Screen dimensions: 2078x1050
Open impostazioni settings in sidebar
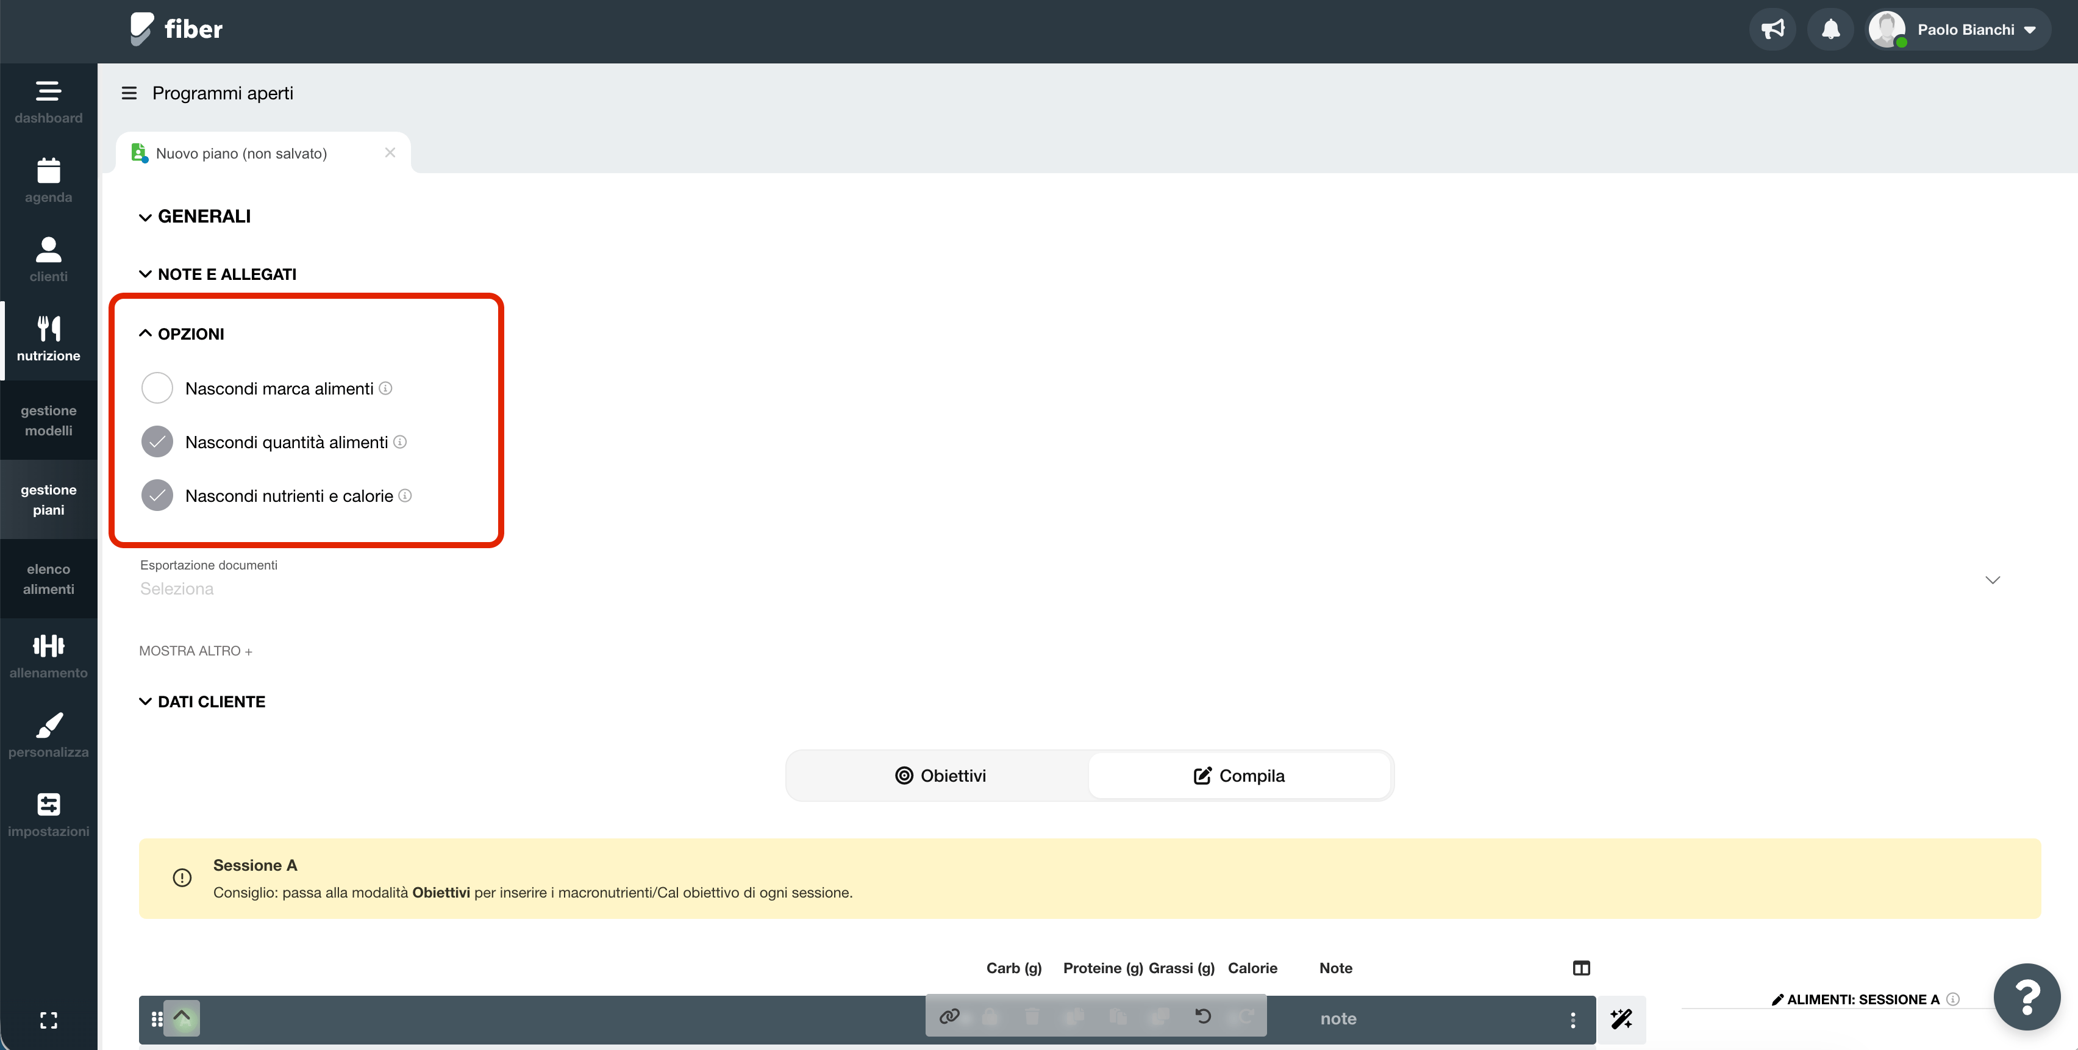pyautogui.click(x=48, y=815)
